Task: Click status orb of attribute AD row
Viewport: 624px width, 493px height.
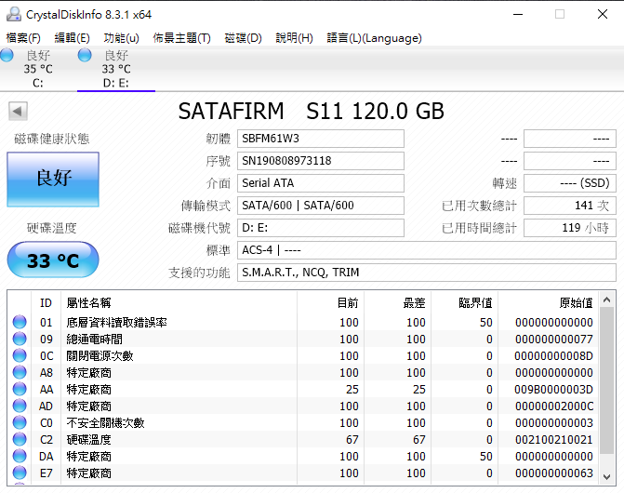Action: coord(20,406)
